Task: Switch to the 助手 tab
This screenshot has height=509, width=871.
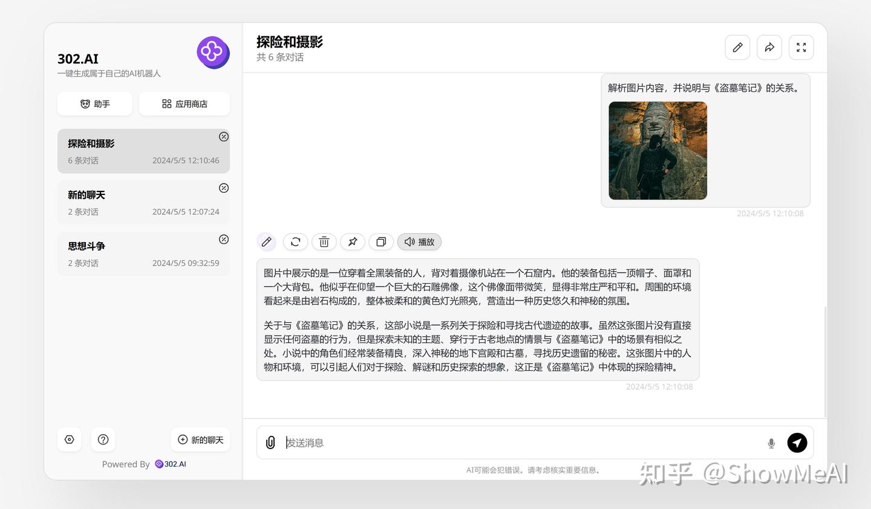Action: pyautogui.click(x=94, y=103)
